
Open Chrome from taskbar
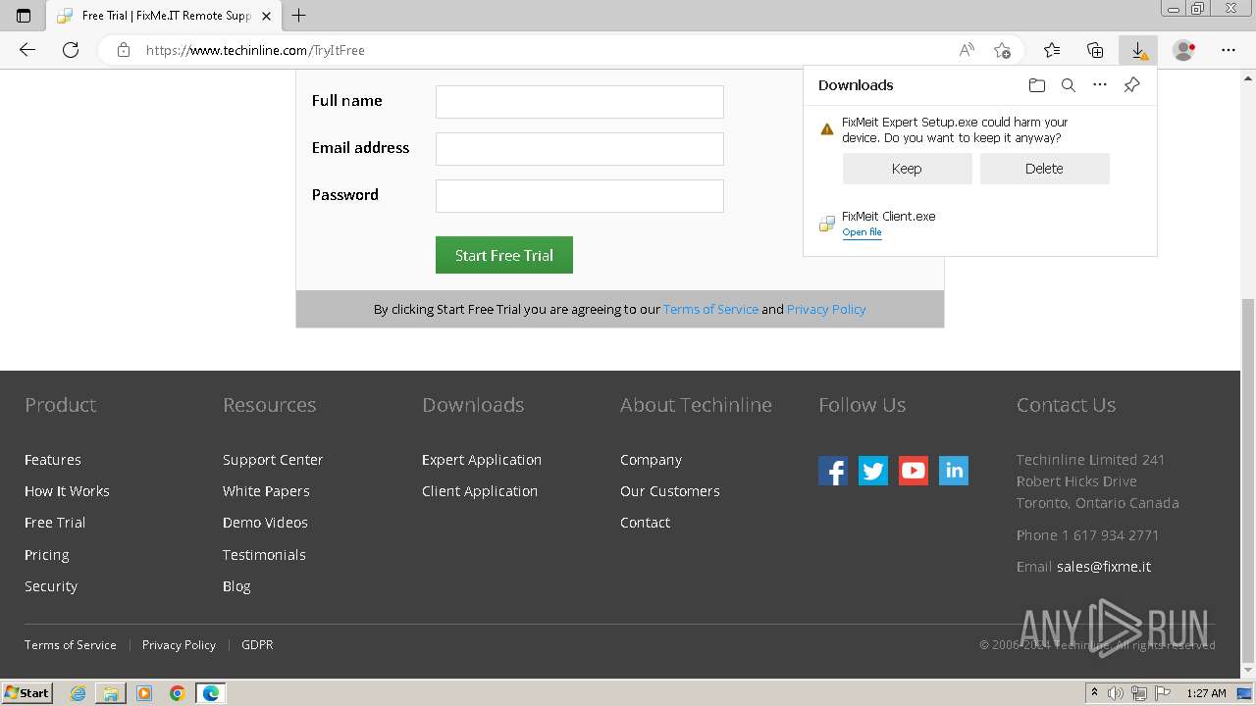[178, 693]
